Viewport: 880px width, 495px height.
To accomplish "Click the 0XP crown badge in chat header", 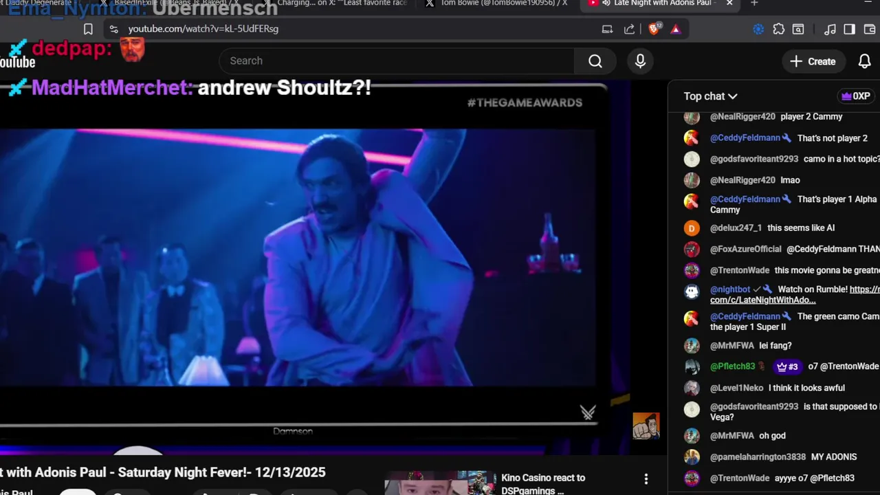I will (x=856, y=96).
